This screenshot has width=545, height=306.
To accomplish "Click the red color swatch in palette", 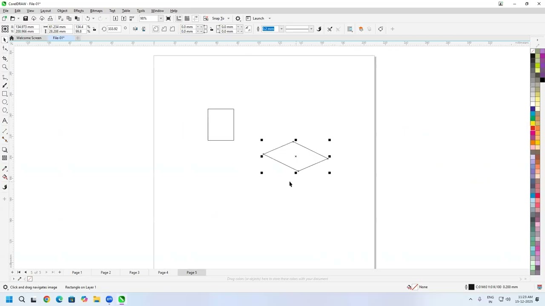I will [x=533, y=128].
